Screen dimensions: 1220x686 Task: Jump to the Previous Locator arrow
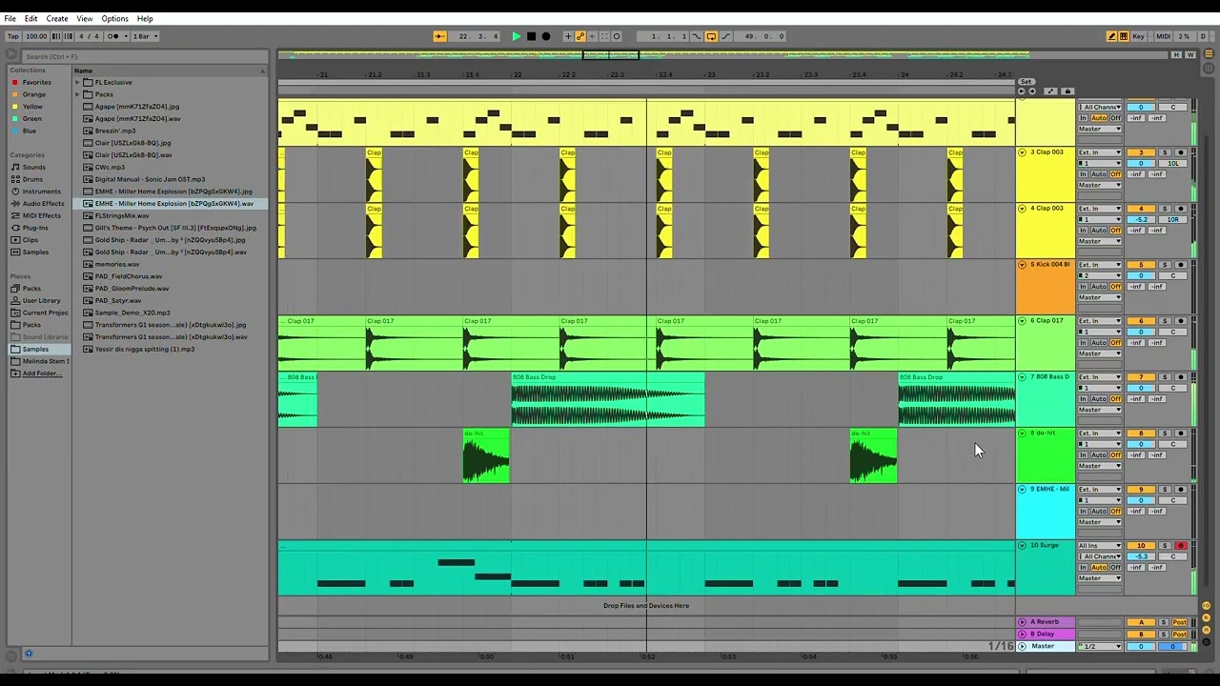(1021, 91)
